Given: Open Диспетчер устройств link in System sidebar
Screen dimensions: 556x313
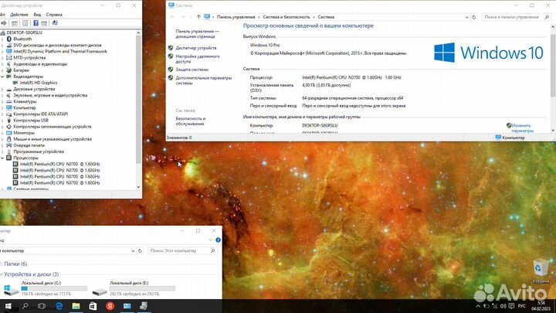Looking at the screenshot, I should pyautogui.click(x=195, y=48).
